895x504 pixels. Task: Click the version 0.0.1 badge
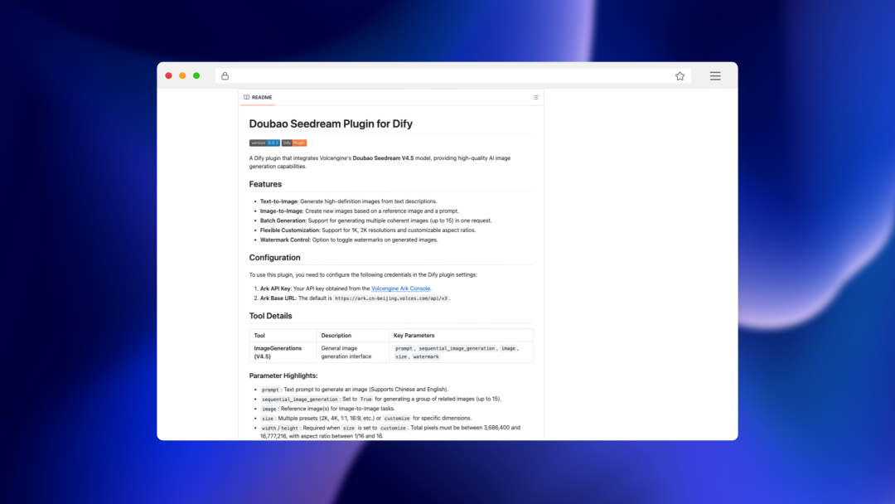coord(264,143)
